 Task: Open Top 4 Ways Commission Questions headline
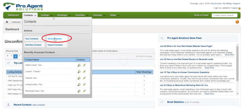[185, 72]
